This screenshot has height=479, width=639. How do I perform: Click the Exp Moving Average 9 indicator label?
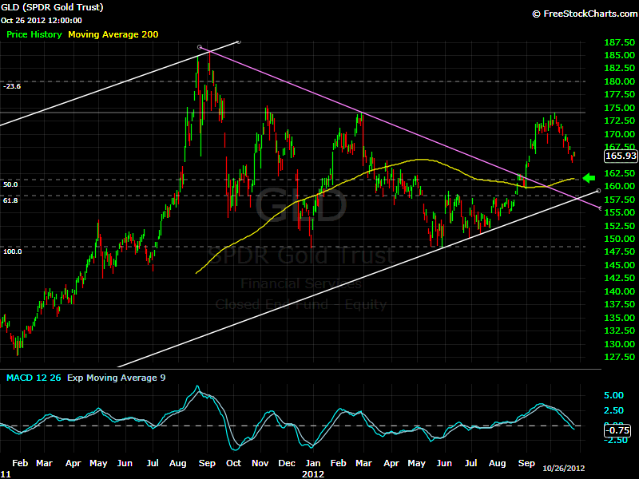117,378
